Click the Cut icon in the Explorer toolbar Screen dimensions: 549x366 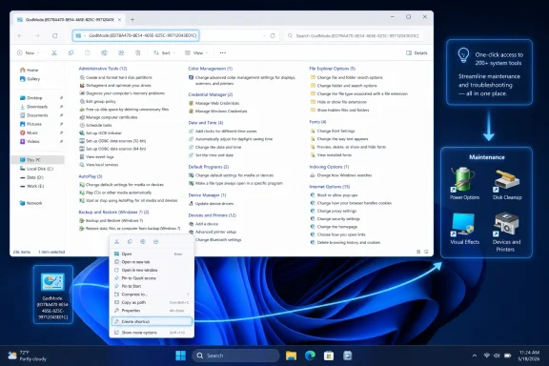(x=54, y=52)
